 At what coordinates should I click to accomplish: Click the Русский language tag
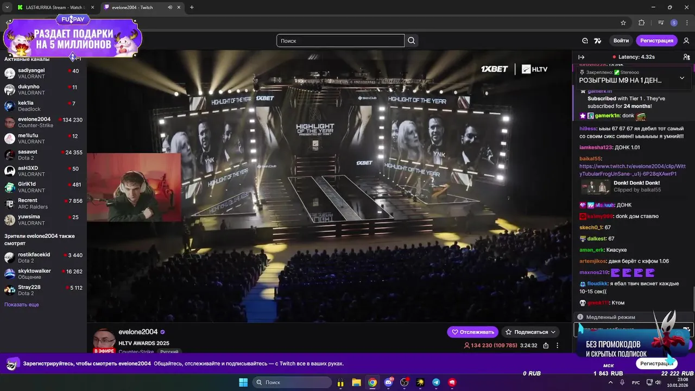point(169,352)
